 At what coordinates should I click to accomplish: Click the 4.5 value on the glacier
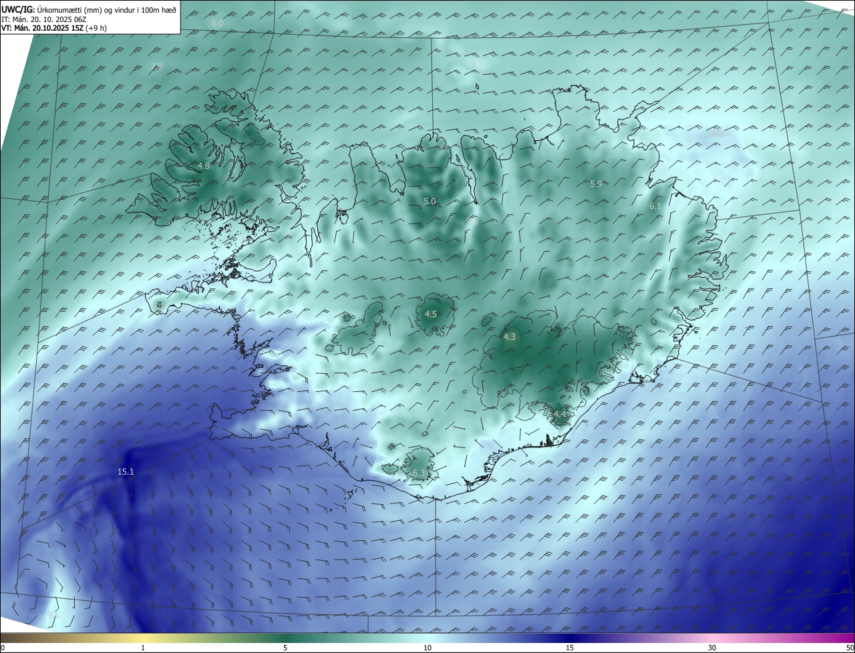point(431,314)
